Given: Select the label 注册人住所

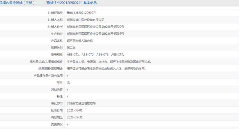Looking at the screenshot, I should click(x=55, y=27).
